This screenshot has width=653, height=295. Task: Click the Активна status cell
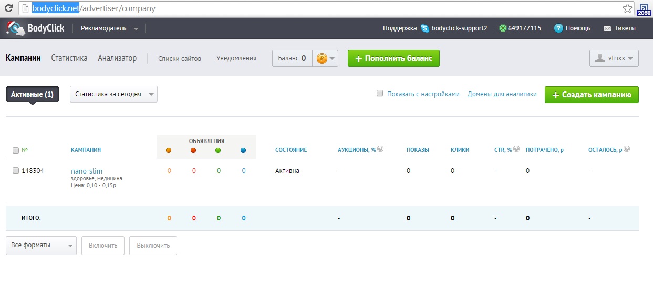[x=287, y=171]
